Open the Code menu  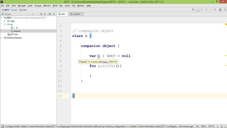pyautogui.click(x=30, y=6)
